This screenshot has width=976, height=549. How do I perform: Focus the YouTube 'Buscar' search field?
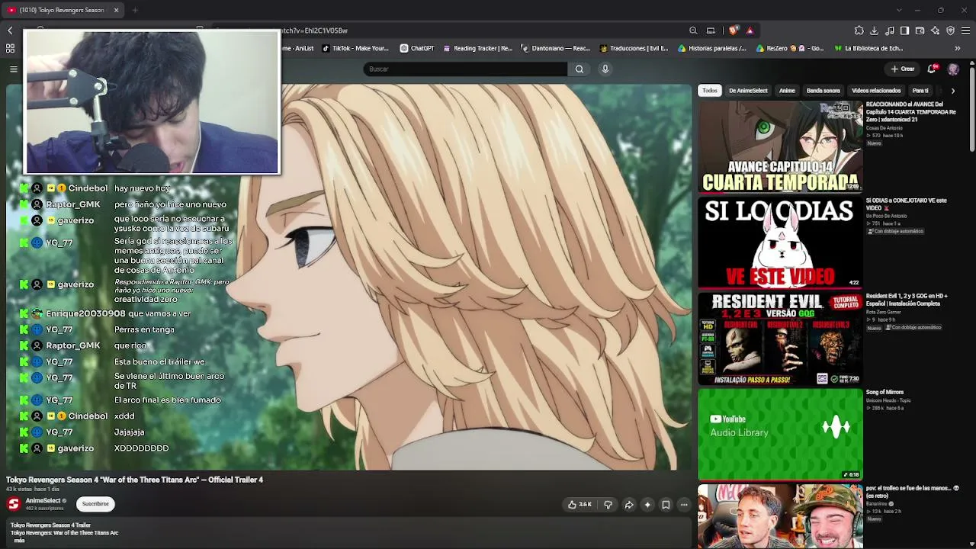(465, 69)
